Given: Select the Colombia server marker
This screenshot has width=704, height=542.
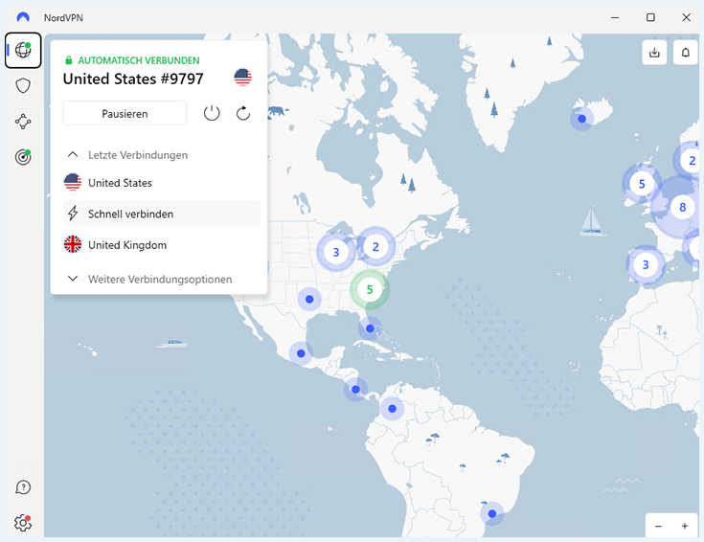Looking at the screenshot, I should pyautogui.click(x=392, y=409).
